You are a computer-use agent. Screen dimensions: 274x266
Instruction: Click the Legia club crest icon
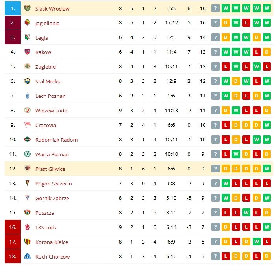click(27, 37)
